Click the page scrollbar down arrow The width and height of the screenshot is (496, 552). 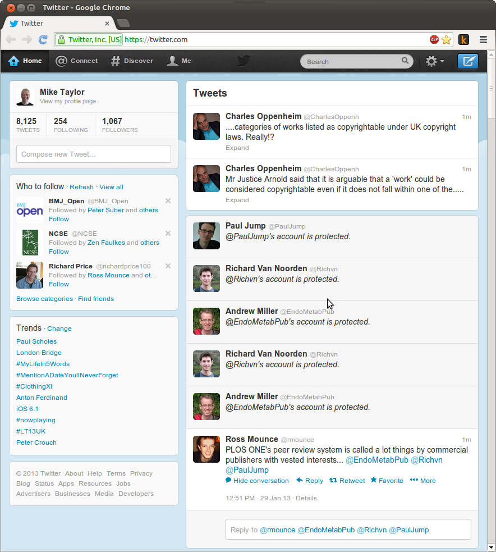pyautogui.click(x=491, y=548)
